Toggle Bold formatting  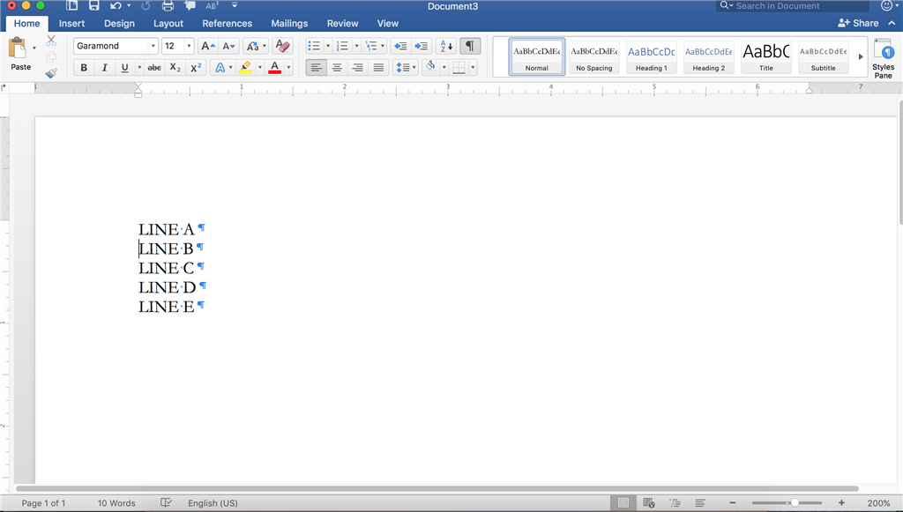[84, 67]
